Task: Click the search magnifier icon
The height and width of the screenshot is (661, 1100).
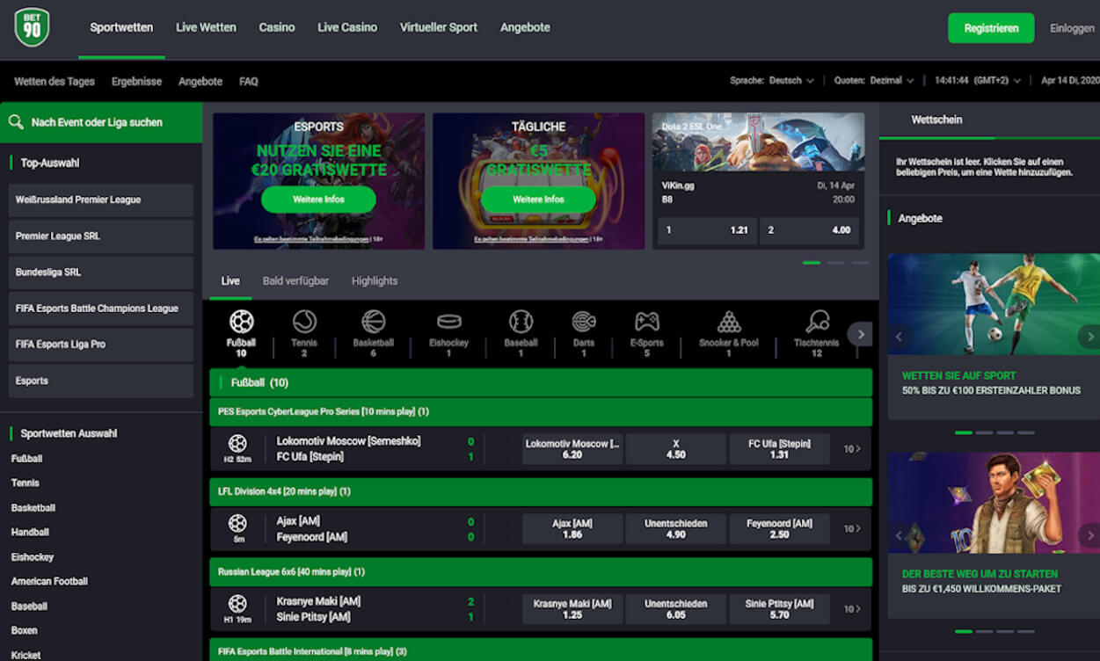Action: (16, 122)
